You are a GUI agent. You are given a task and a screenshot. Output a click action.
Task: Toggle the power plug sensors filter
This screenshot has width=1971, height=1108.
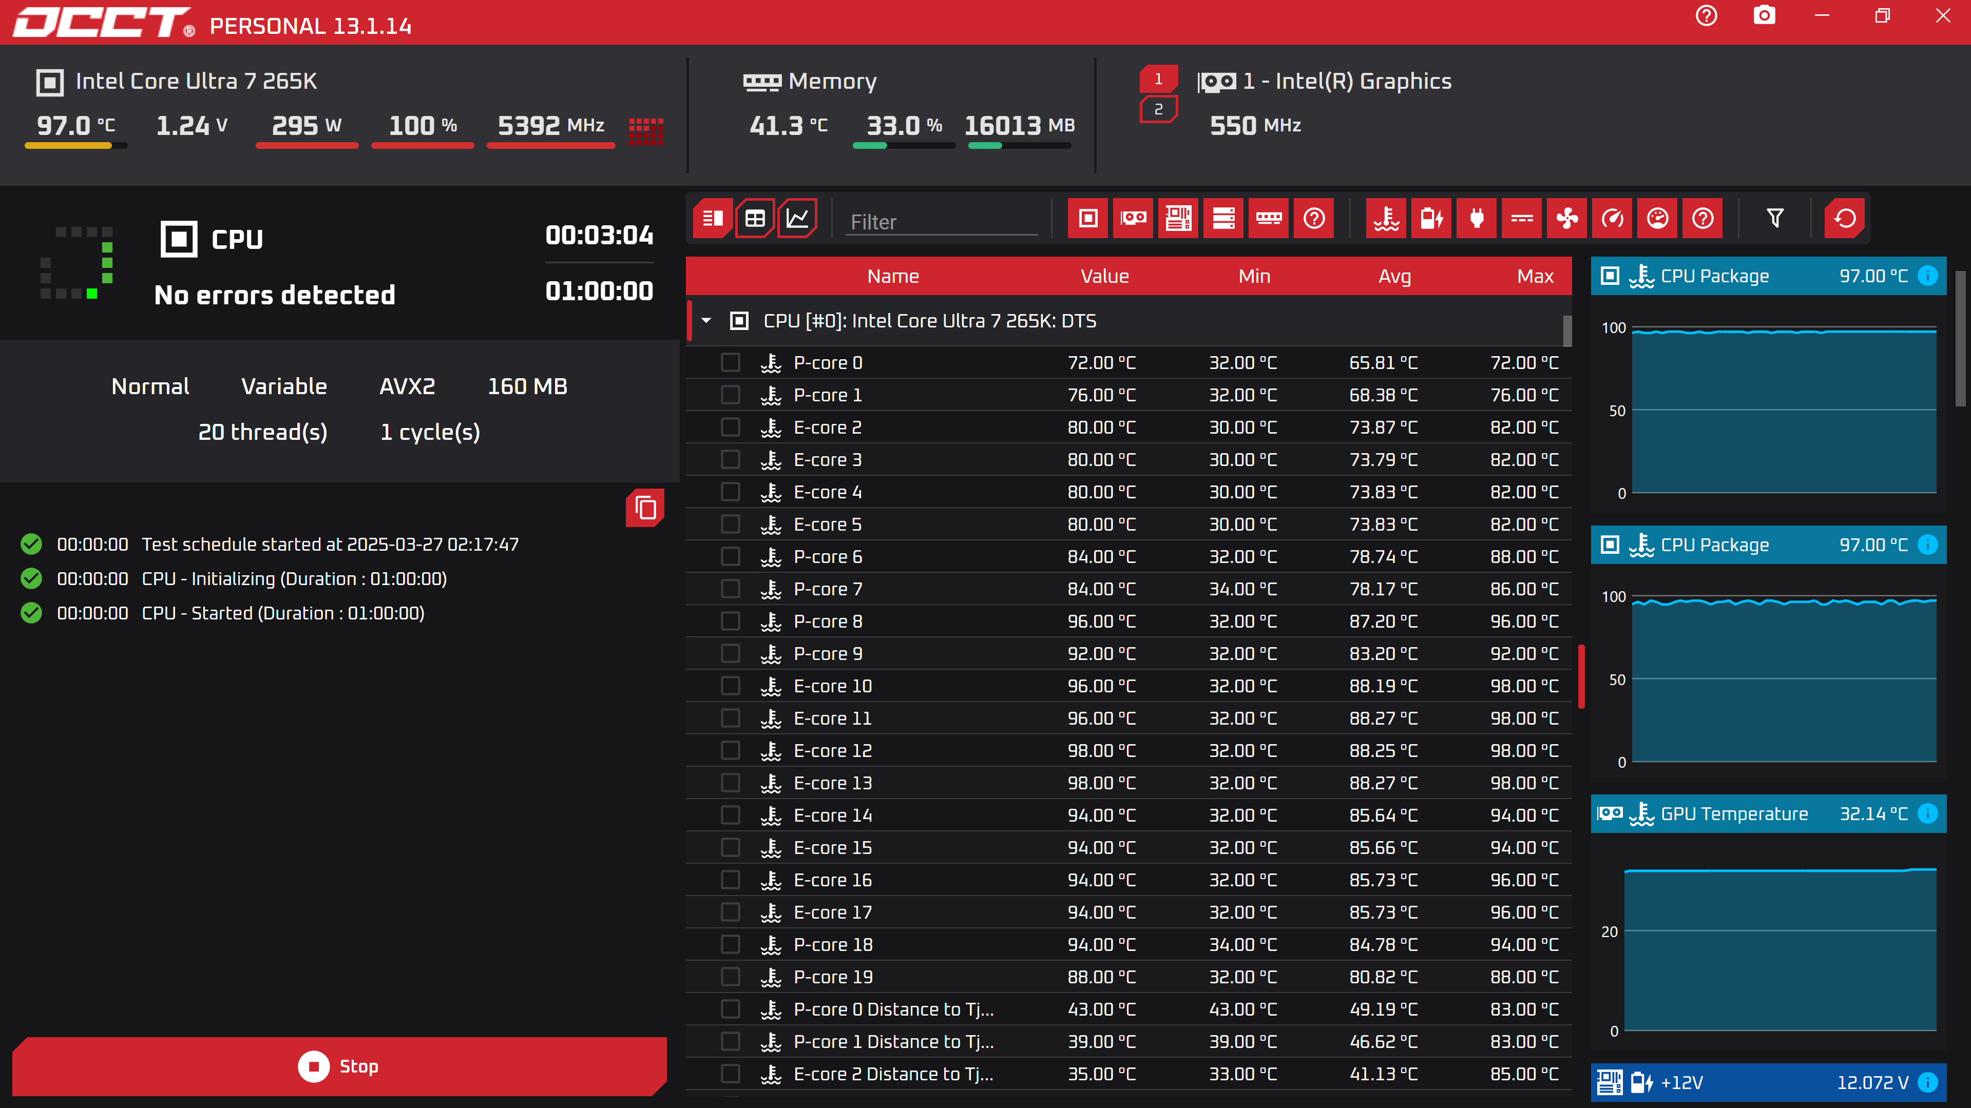(1476, 219)
